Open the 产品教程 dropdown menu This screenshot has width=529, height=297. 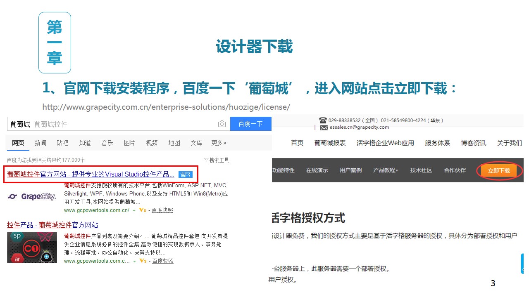click(385, 170)
